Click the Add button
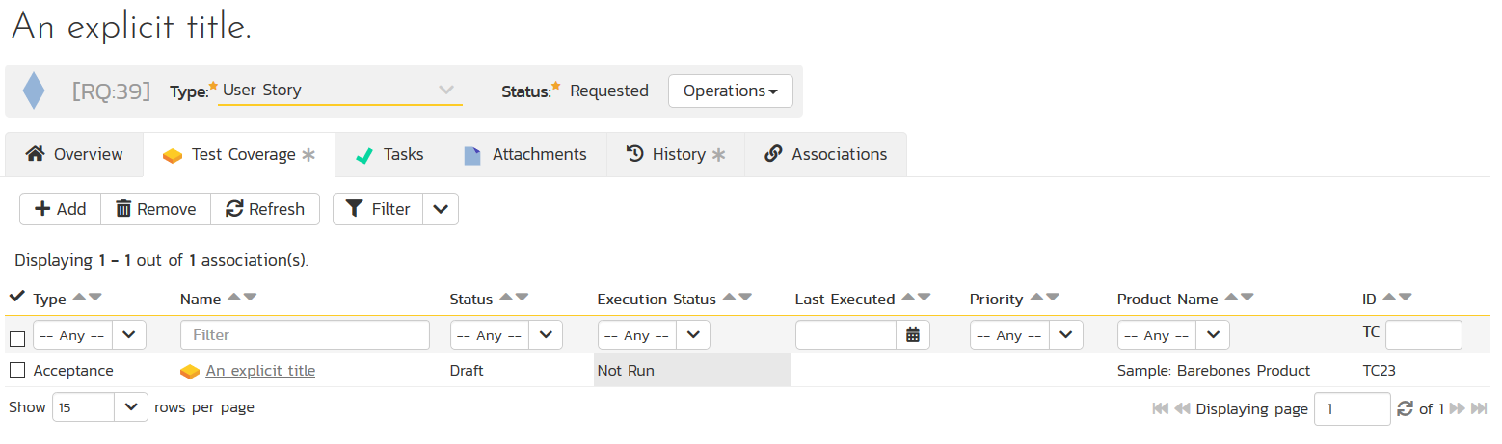Viewport: 1502px width, 444px height. point(60,209)
